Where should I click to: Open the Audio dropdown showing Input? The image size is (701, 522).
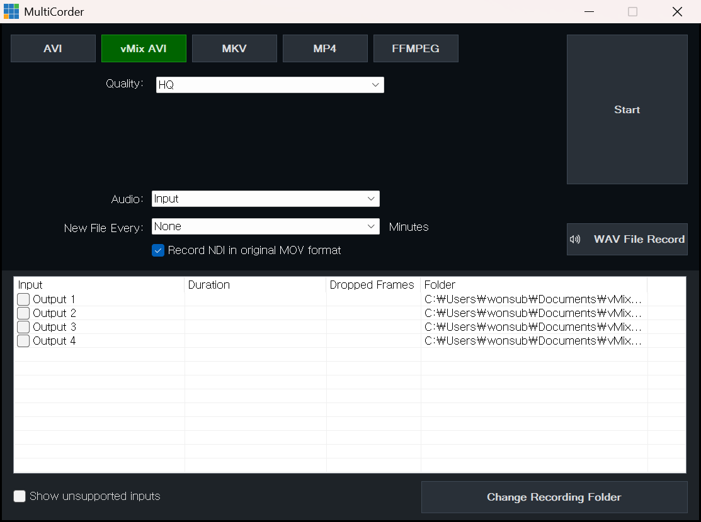(x=266, y=199)
